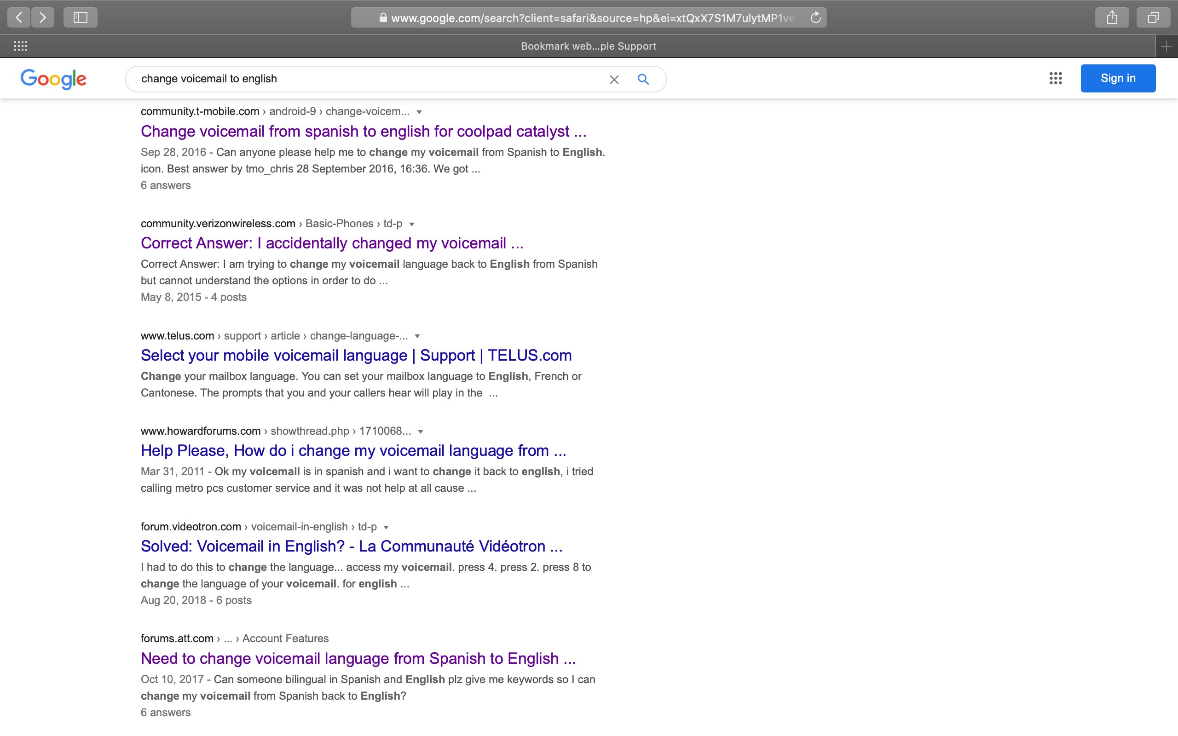The width and height of the screenshot is (1178, 736).
Task: Open the new tab plus button
Action: (1166, 46)
